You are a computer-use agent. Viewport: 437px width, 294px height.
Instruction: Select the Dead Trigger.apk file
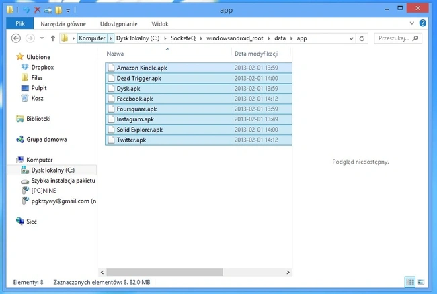198,78
